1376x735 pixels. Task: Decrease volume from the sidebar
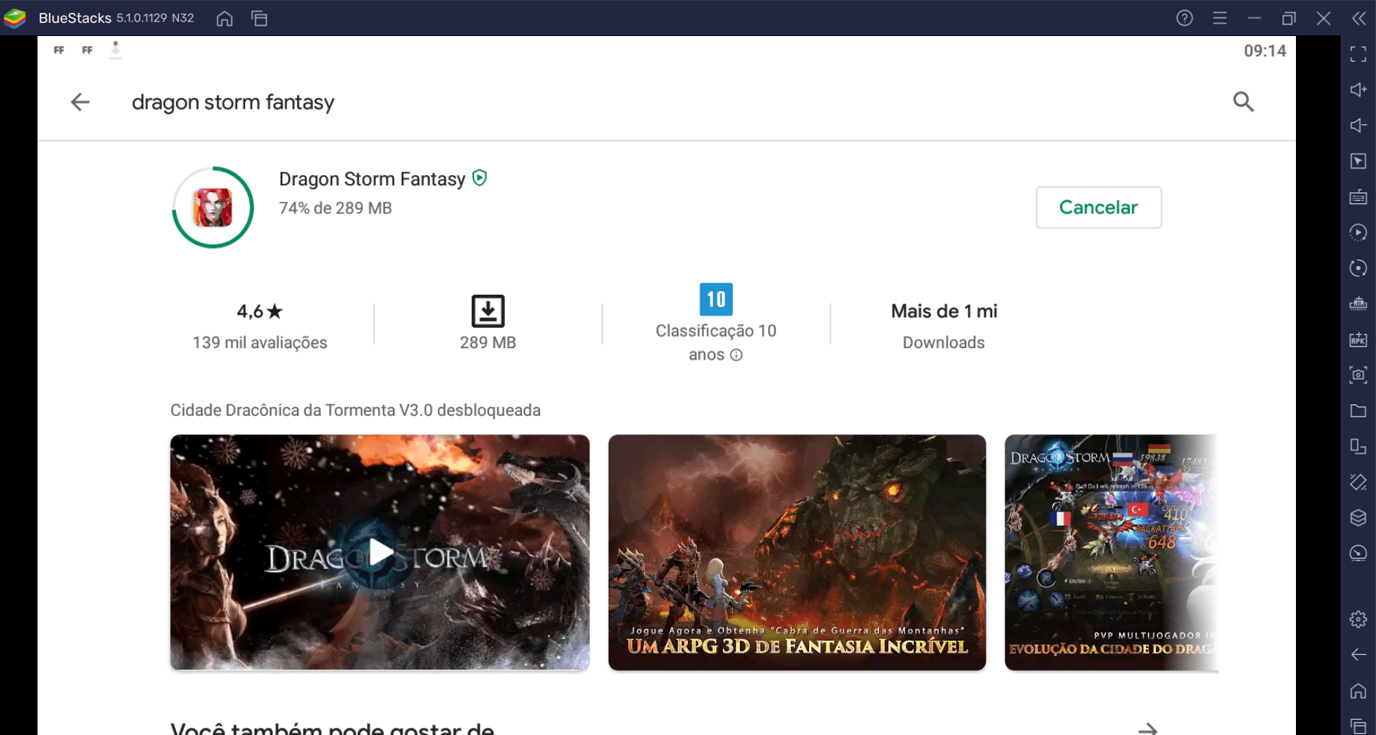[1358, 125]
